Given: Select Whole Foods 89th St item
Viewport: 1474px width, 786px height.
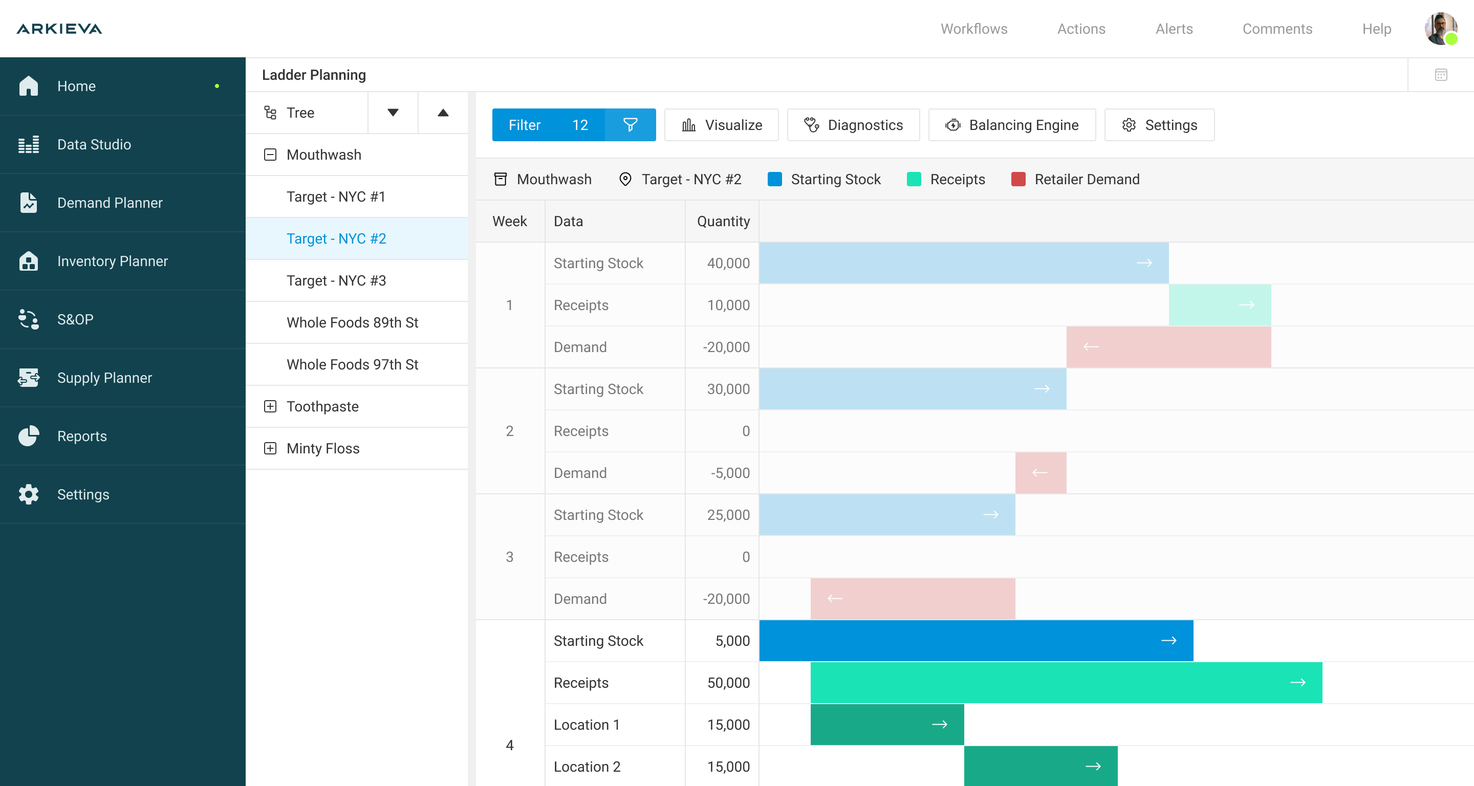Looking at the screenshot, I should pyautogui.click(x=353, y=322).
